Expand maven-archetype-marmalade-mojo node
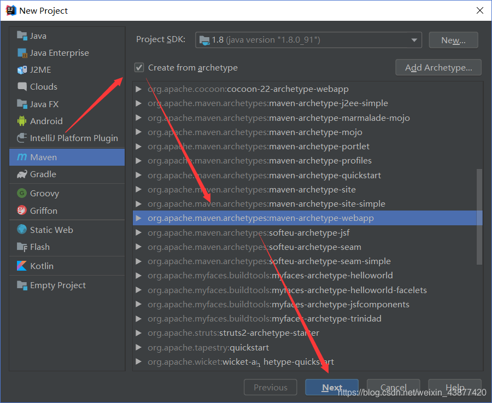Image resolution: width=492 pixels, height=403 pixels. 138,118
